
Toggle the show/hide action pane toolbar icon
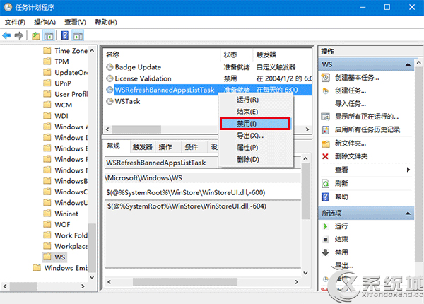coord(78,35)
